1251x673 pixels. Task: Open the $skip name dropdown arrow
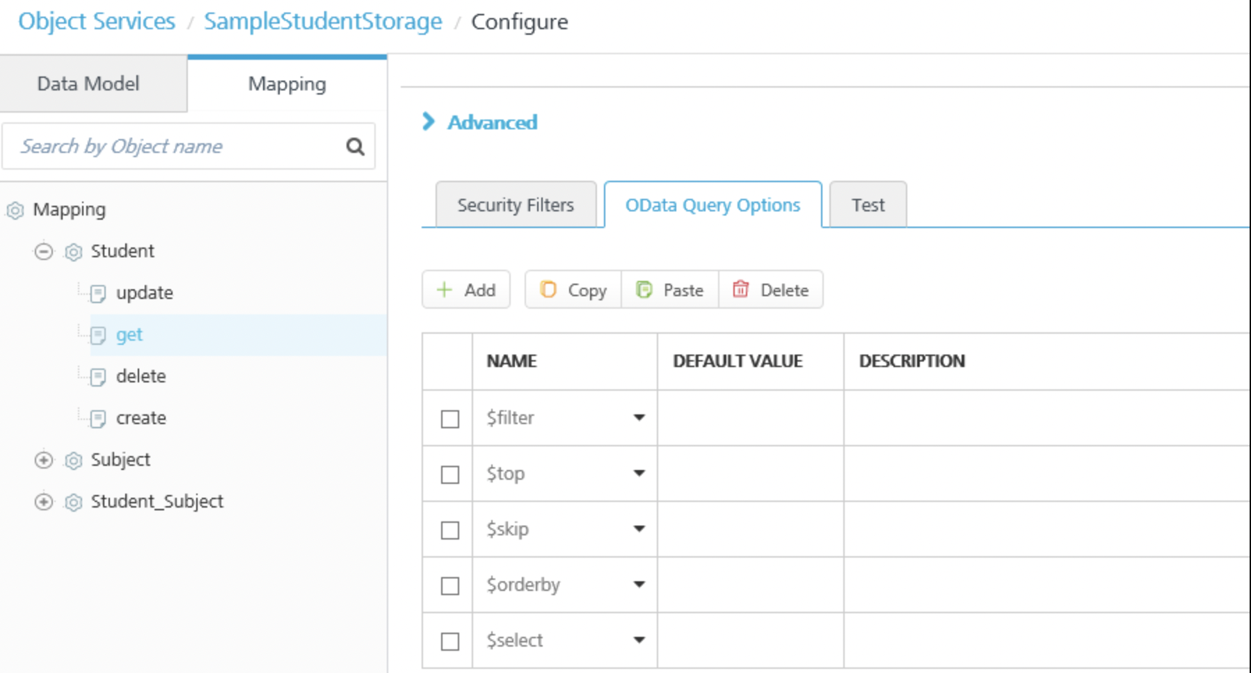click(x=639, y=529)
